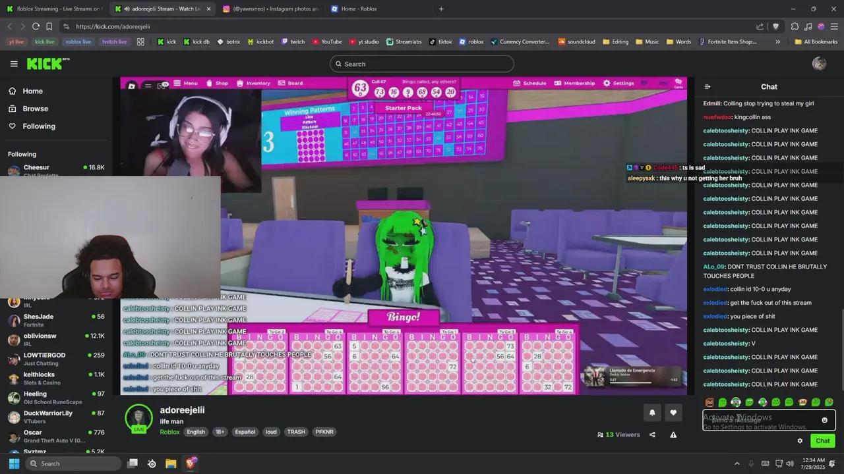Show hidden bookmarks with the overflow chevron
This screenshot has width=844, height=474.
[778, 41]
